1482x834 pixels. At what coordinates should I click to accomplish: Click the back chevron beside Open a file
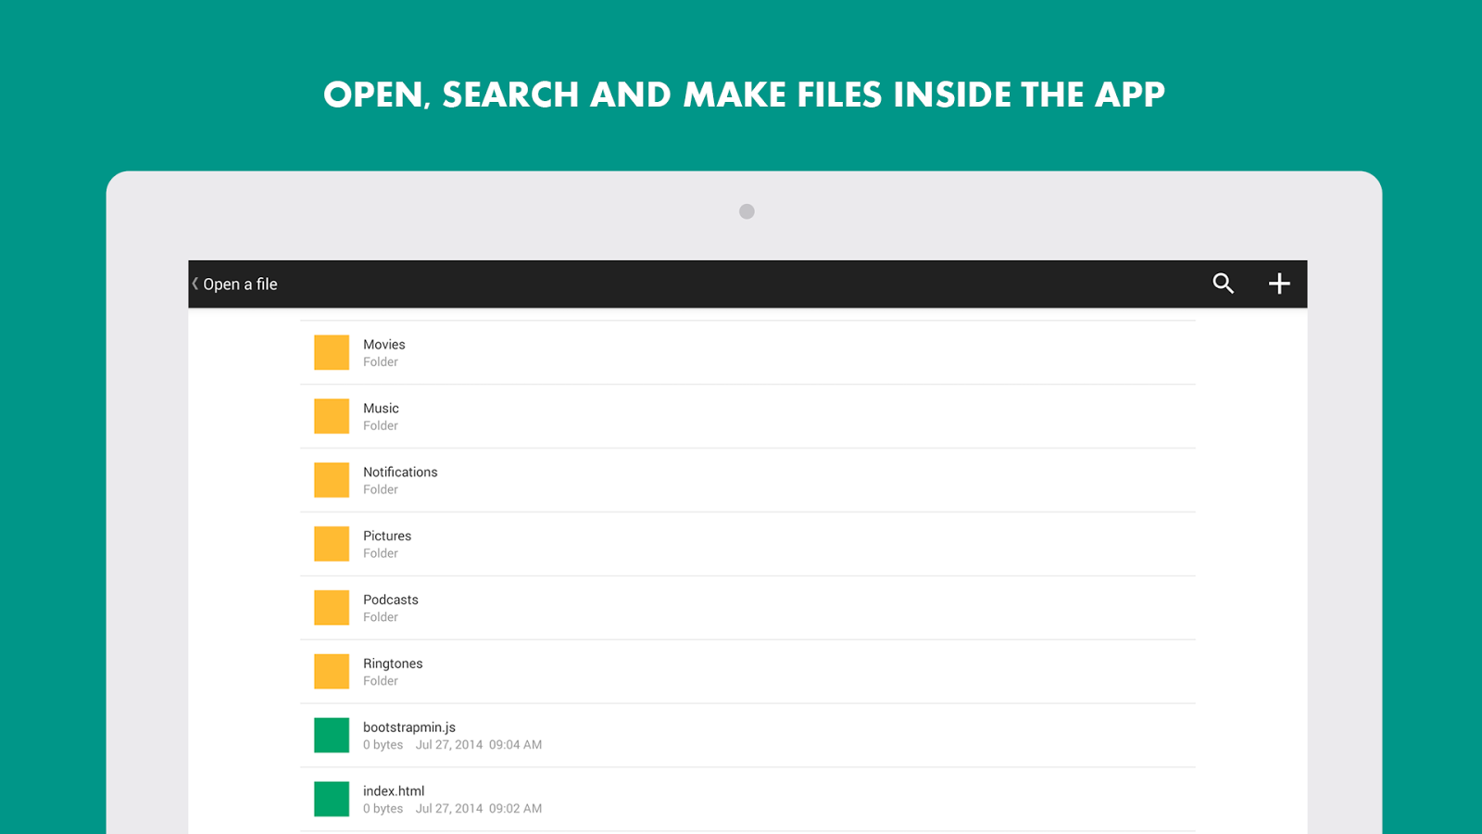pos(194,284)
